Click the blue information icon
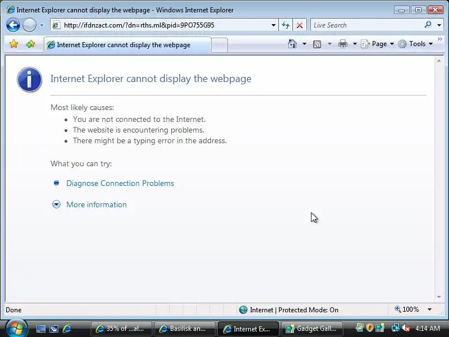 (x=30, y=79)
